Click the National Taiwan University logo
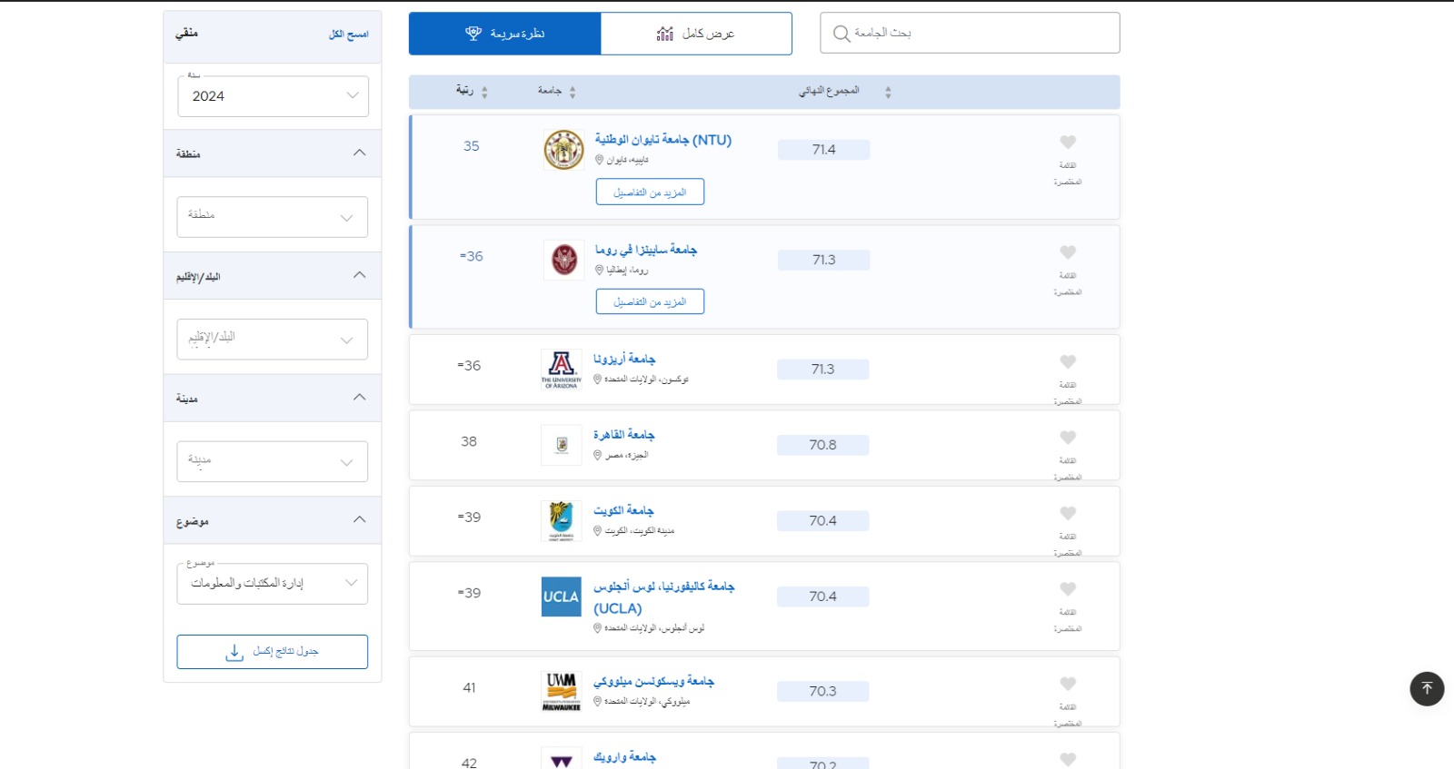Viewport: 1454px width, 769px height. [x=563, y=150]
